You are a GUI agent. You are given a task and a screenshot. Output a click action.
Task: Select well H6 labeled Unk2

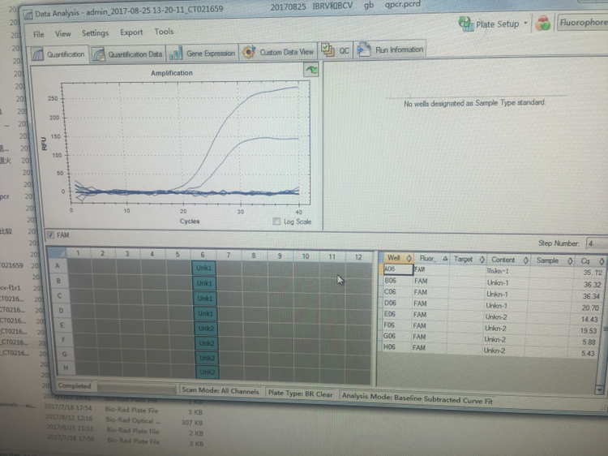[x=208, y=372]
